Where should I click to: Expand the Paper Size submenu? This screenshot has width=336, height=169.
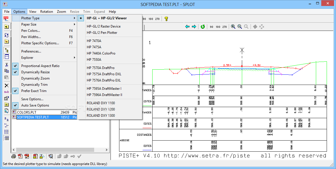[45, 24]
